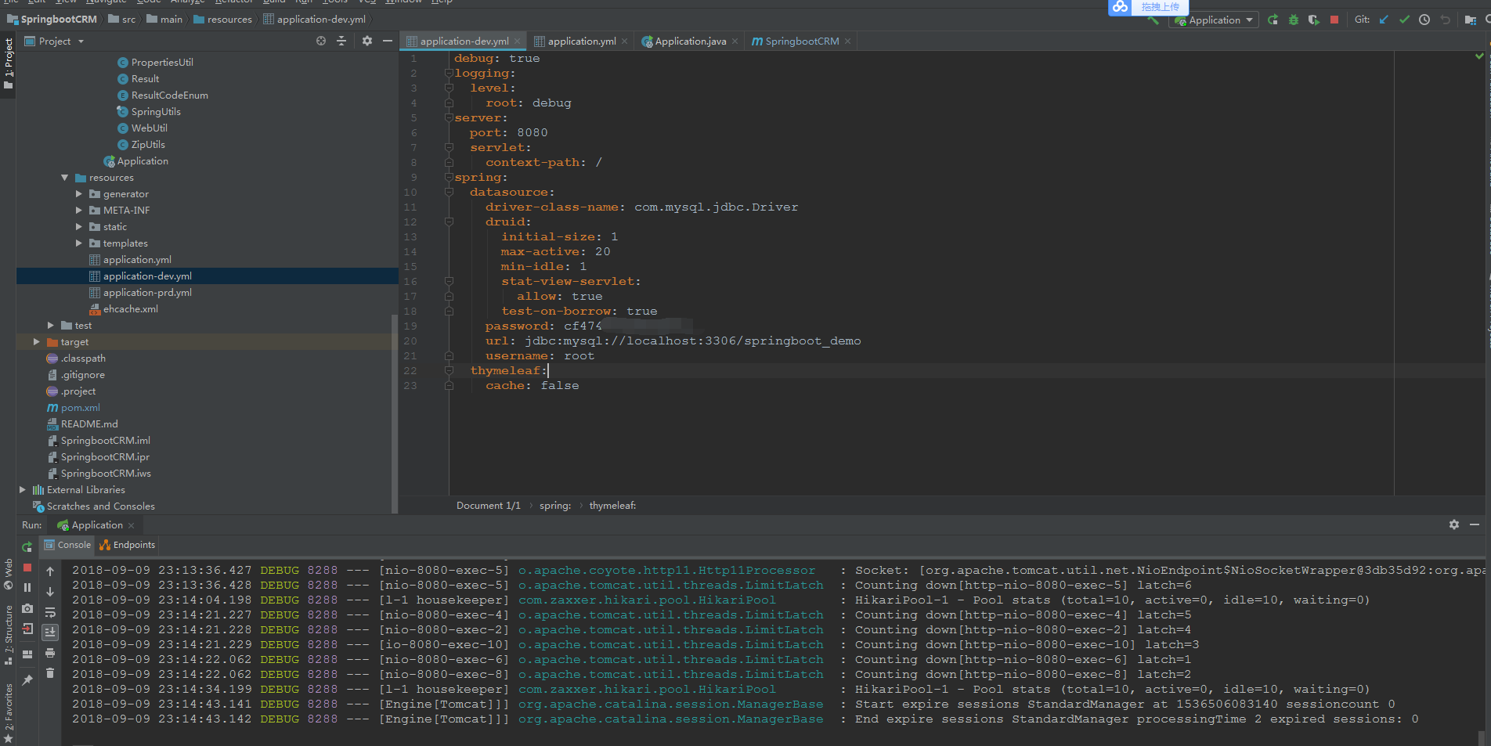Rerun Application from the top toolbar

(1273, 20)
